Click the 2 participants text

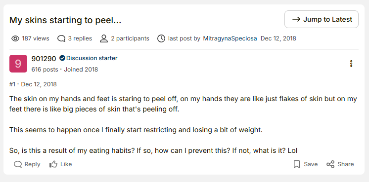130,38
